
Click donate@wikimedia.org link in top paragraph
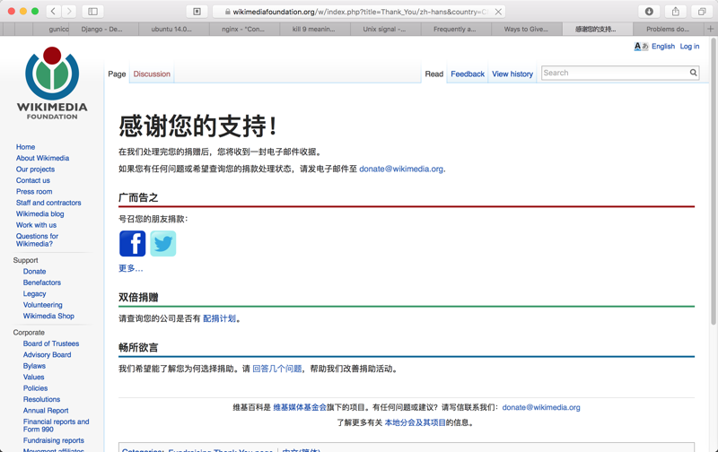401,169
